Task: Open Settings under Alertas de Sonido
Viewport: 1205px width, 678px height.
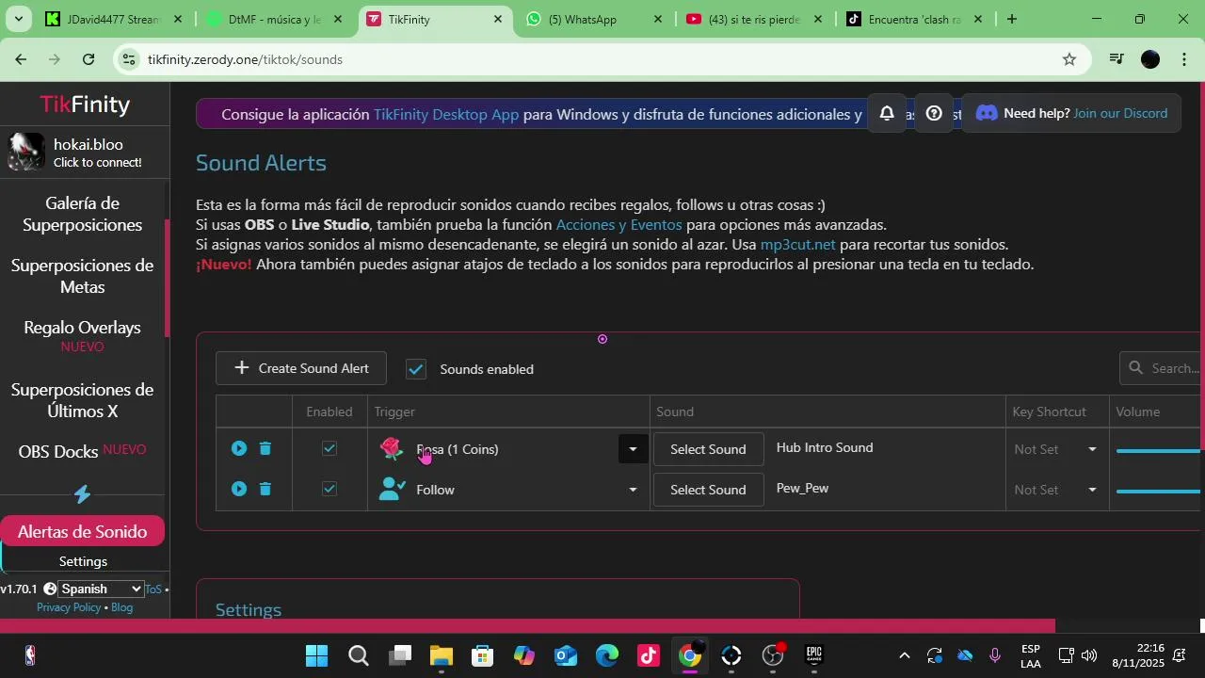Action: (83, 561)
